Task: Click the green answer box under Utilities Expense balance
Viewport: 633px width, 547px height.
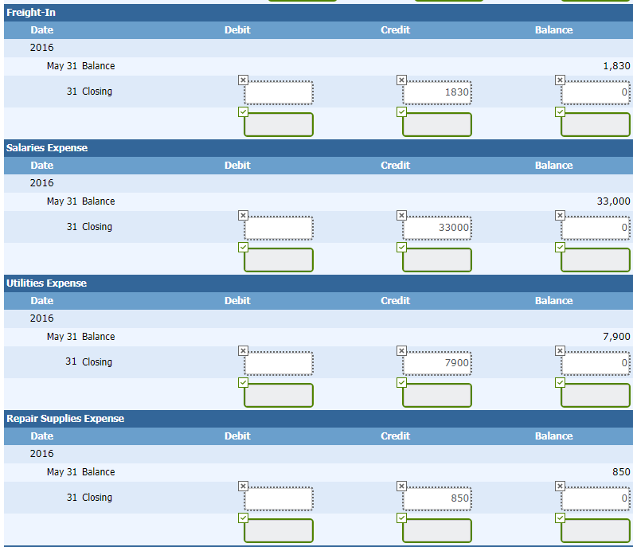Action: click(x=596, y=395)
